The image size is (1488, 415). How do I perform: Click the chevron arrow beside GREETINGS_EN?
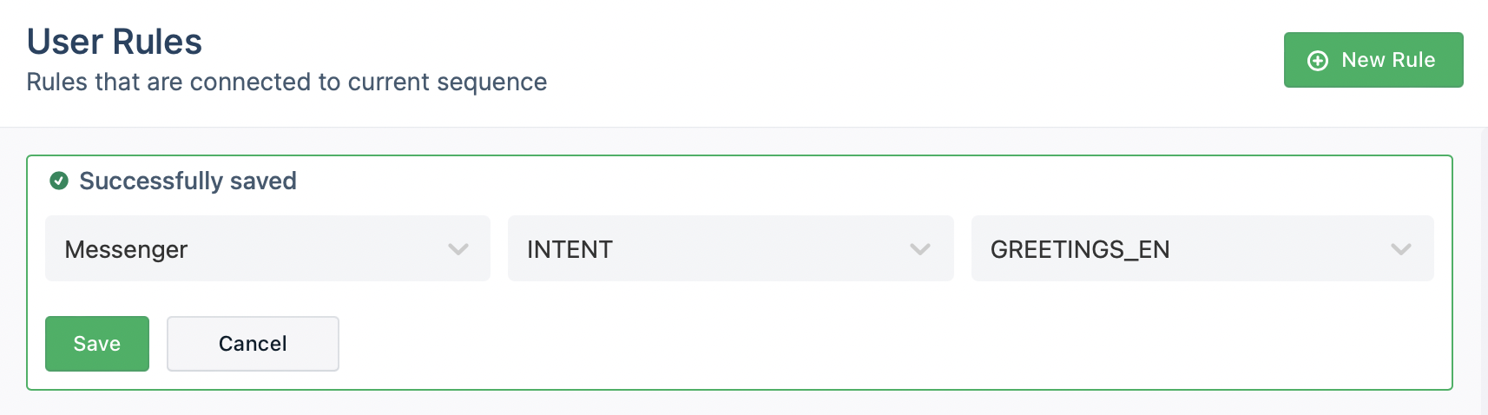pyautogui.click(x=1400, y=249)
